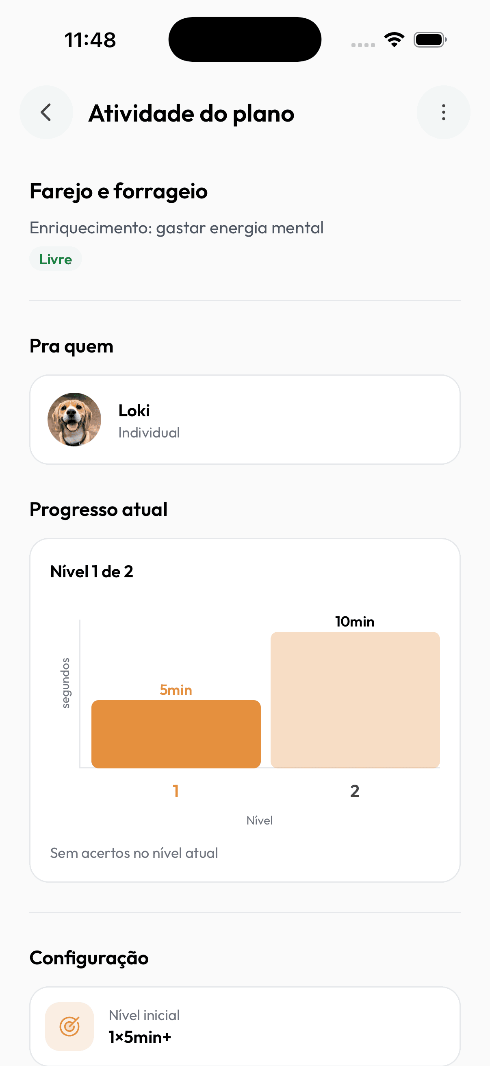Select the Loki Individual card

point(245,419)
